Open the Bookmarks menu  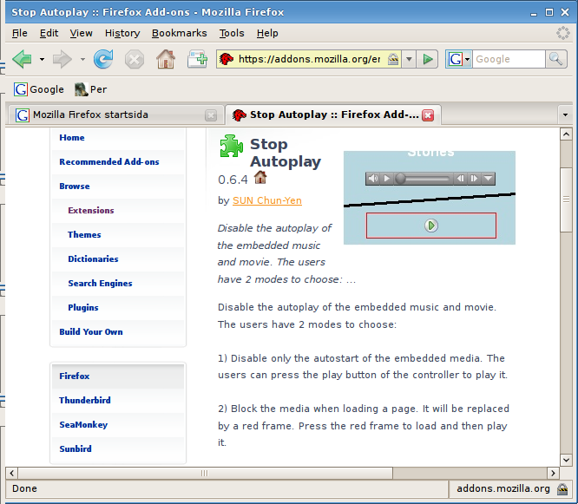pyautogui.click(x=179, y=33)
